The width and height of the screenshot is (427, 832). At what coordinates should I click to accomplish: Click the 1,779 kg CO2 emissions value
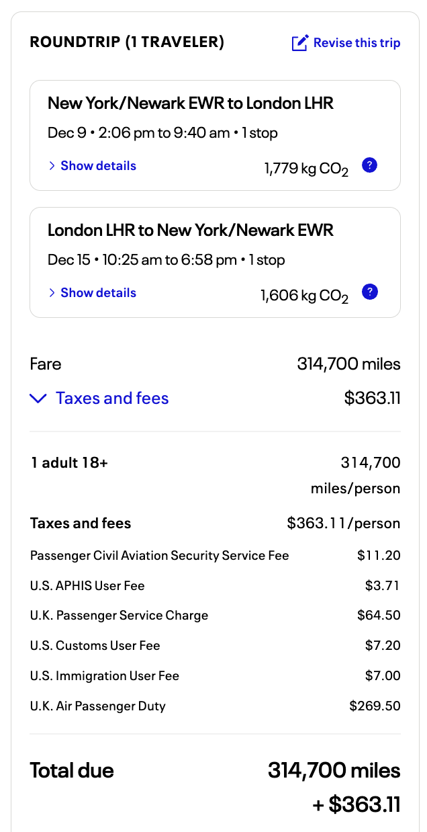click(306, 168)
